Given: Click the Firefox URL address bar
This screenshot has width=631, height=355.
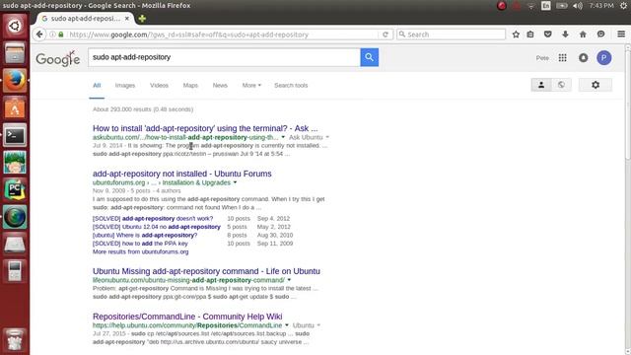Looking at the screenshot, I should point(224,35).
